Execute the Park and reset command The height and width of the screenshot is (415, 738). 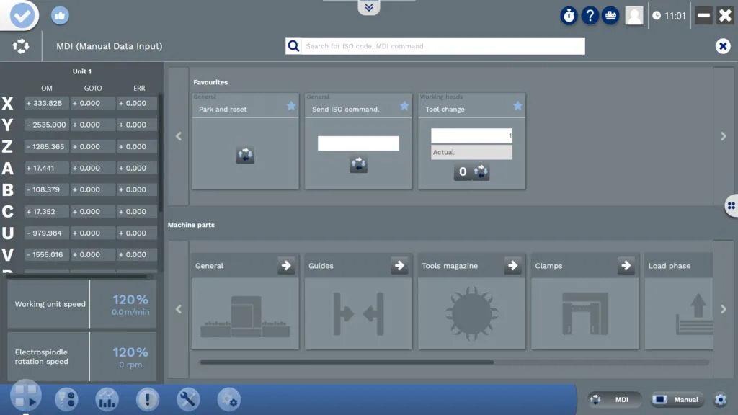[245, 155]
